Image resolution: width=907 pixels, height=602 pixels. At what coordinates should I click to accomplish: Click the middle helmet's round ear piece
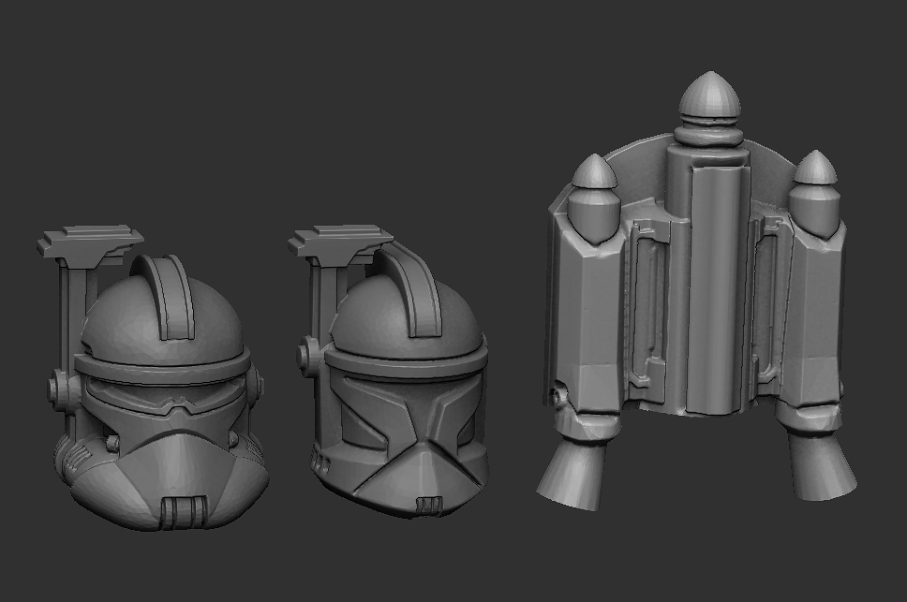click(307, 356)
